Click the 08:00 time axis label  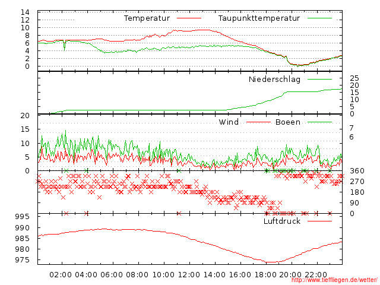(x=137, y=275)
